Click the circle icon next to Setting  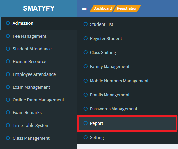(x=86, y=137)
